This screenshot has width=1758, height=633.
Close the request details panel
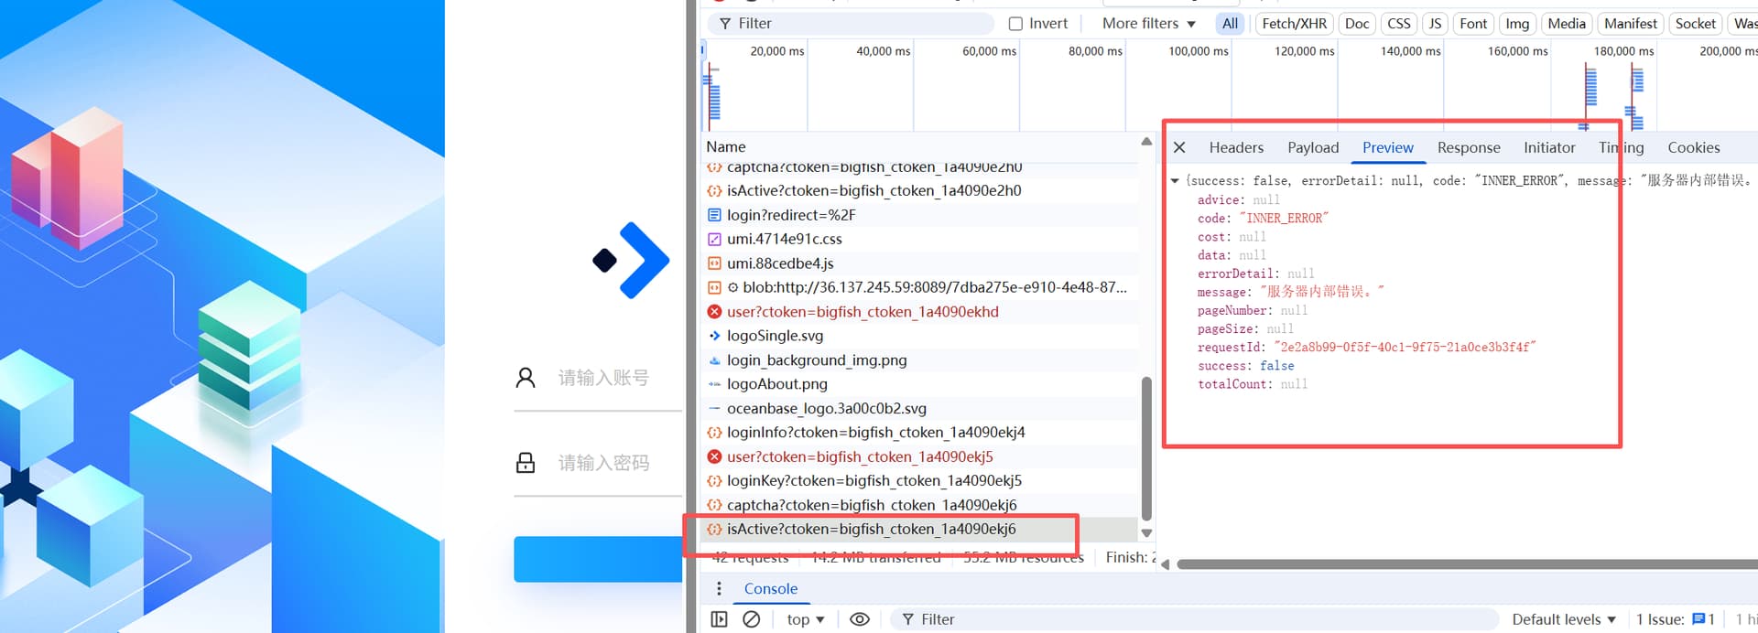(1179, 147)
